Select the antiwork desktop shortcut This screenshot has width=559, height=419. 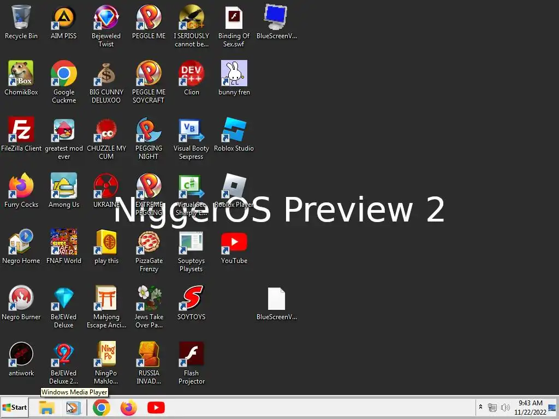(x=21, y=360)
